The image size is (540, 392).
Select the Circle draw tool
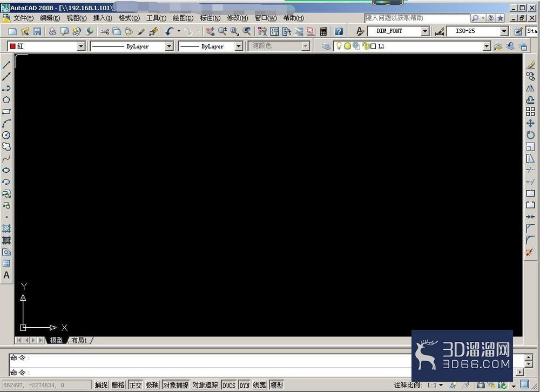[6, 135]
